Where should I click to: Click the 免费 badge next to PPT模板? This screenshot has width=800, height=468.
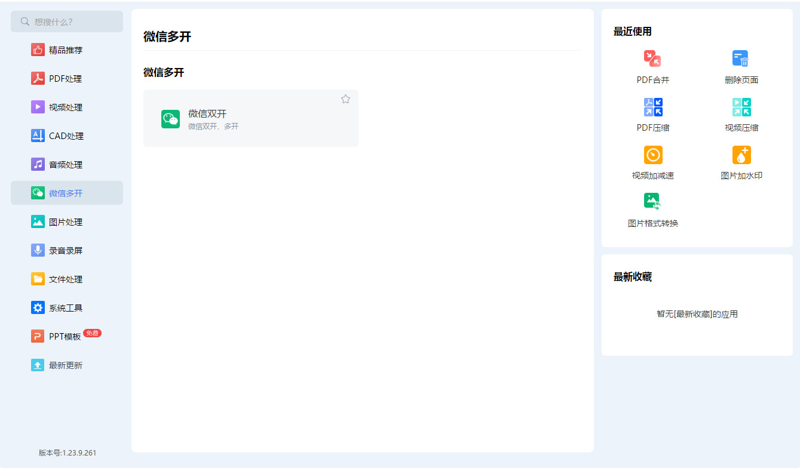point(92,333)
